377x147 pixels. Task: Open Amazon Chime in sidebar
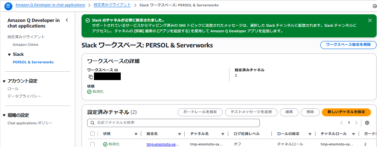point(26,45)
